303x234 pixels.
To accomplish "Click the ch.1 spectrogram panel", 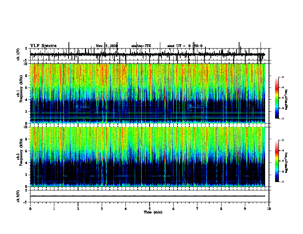I will point(148,93).
